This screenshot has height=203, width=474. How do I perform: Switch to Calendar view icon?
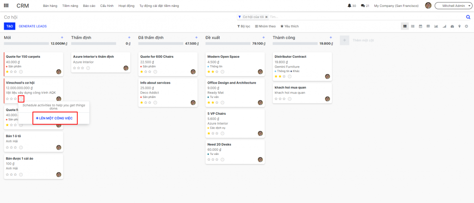[x=420, y=26]
